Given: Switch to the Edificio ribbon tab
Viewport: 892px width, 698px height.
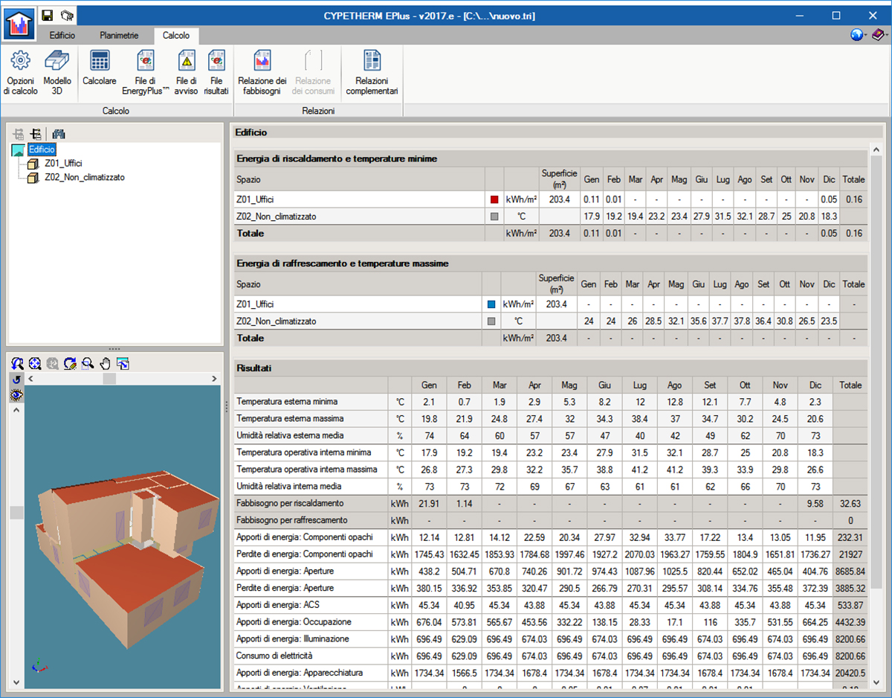Looking at the screenshot, I should point(62,35).
